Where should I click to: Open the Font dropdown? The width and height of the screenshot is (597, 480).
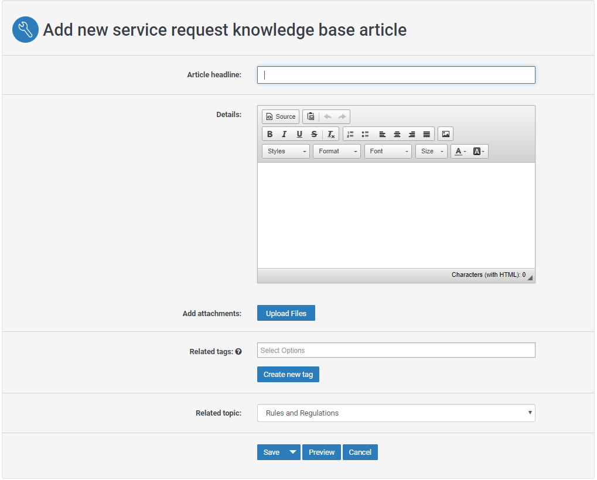coord(387,151)
